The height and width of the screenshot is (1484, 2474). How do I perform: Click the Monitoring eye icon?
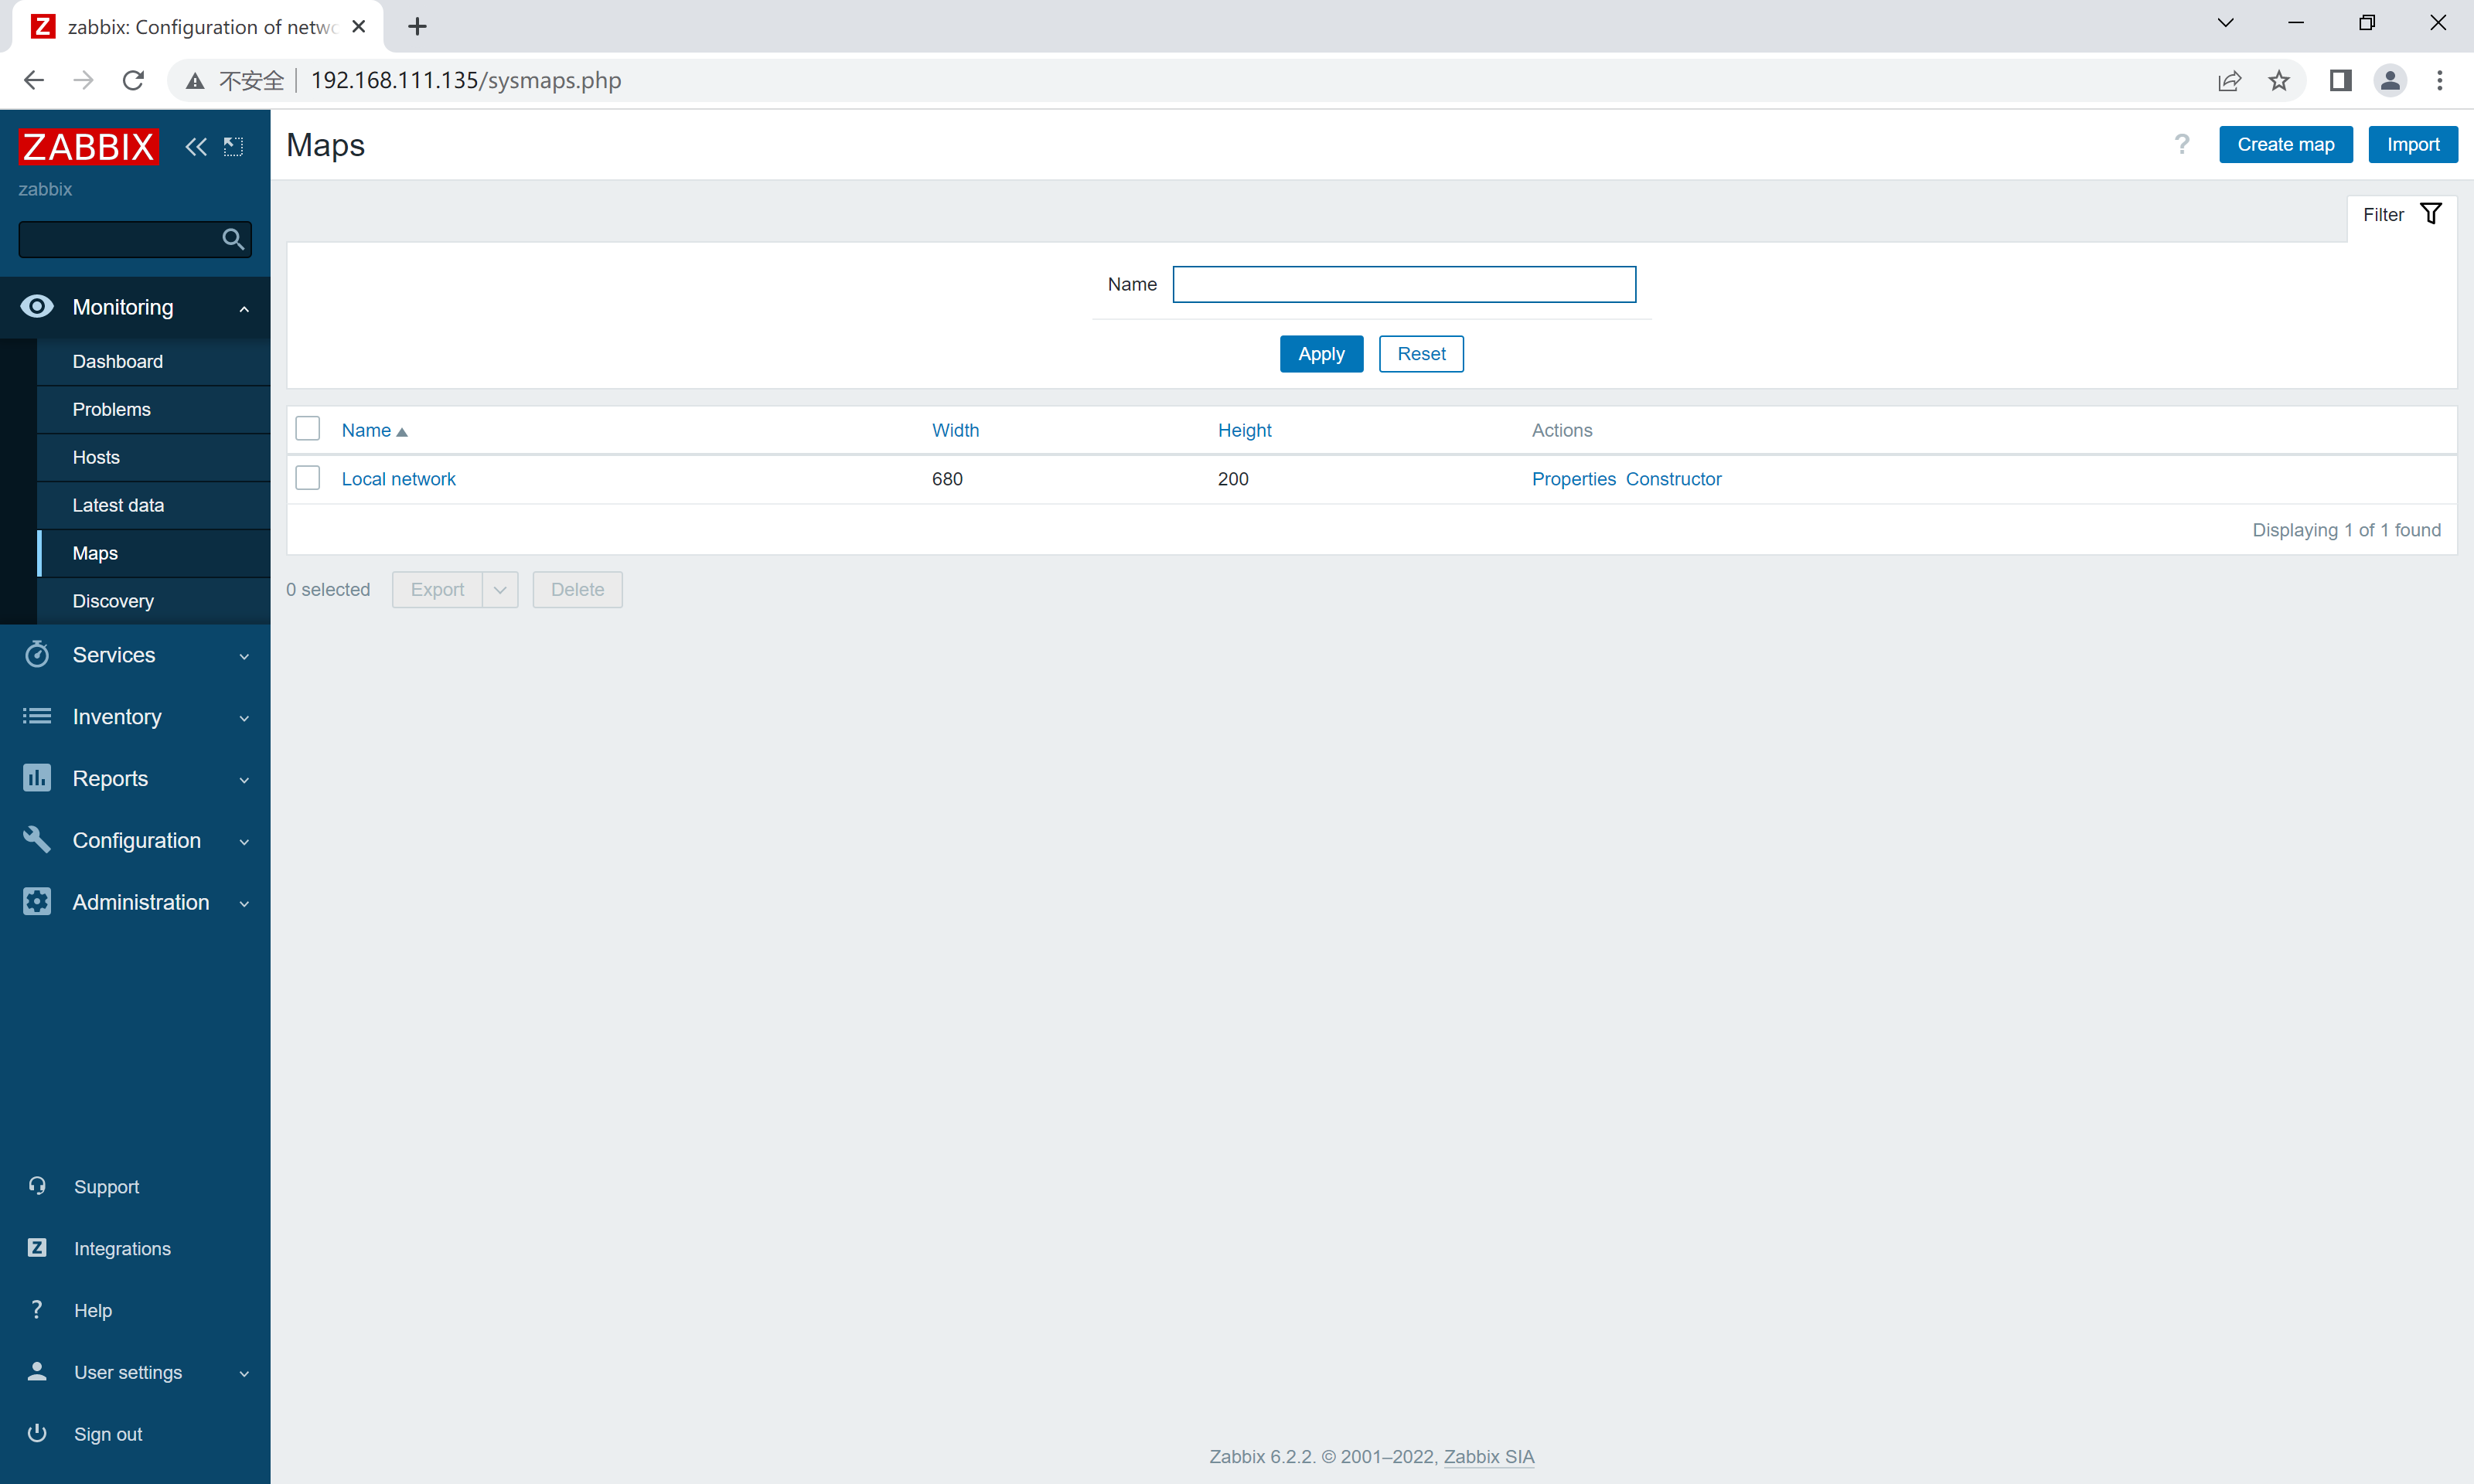(37, 306)
